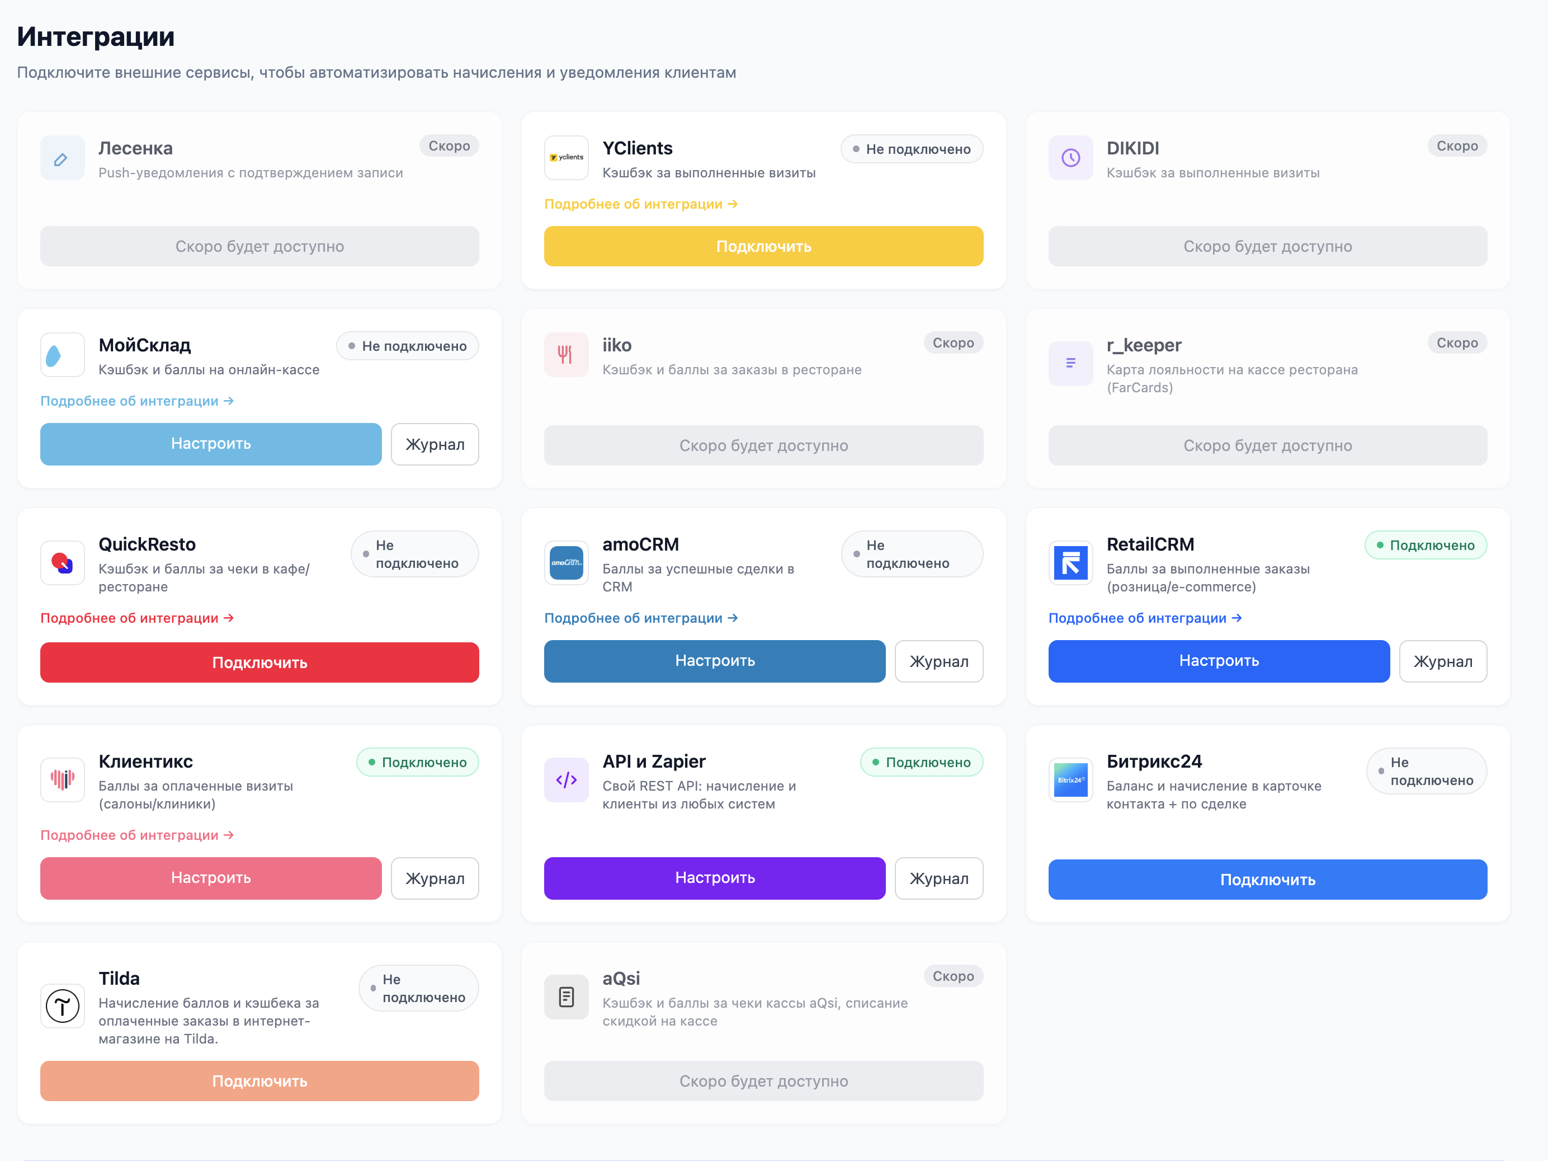Connect the Tilda integration
Screen dimensions: 1548x1161
tap(259, 1081)
